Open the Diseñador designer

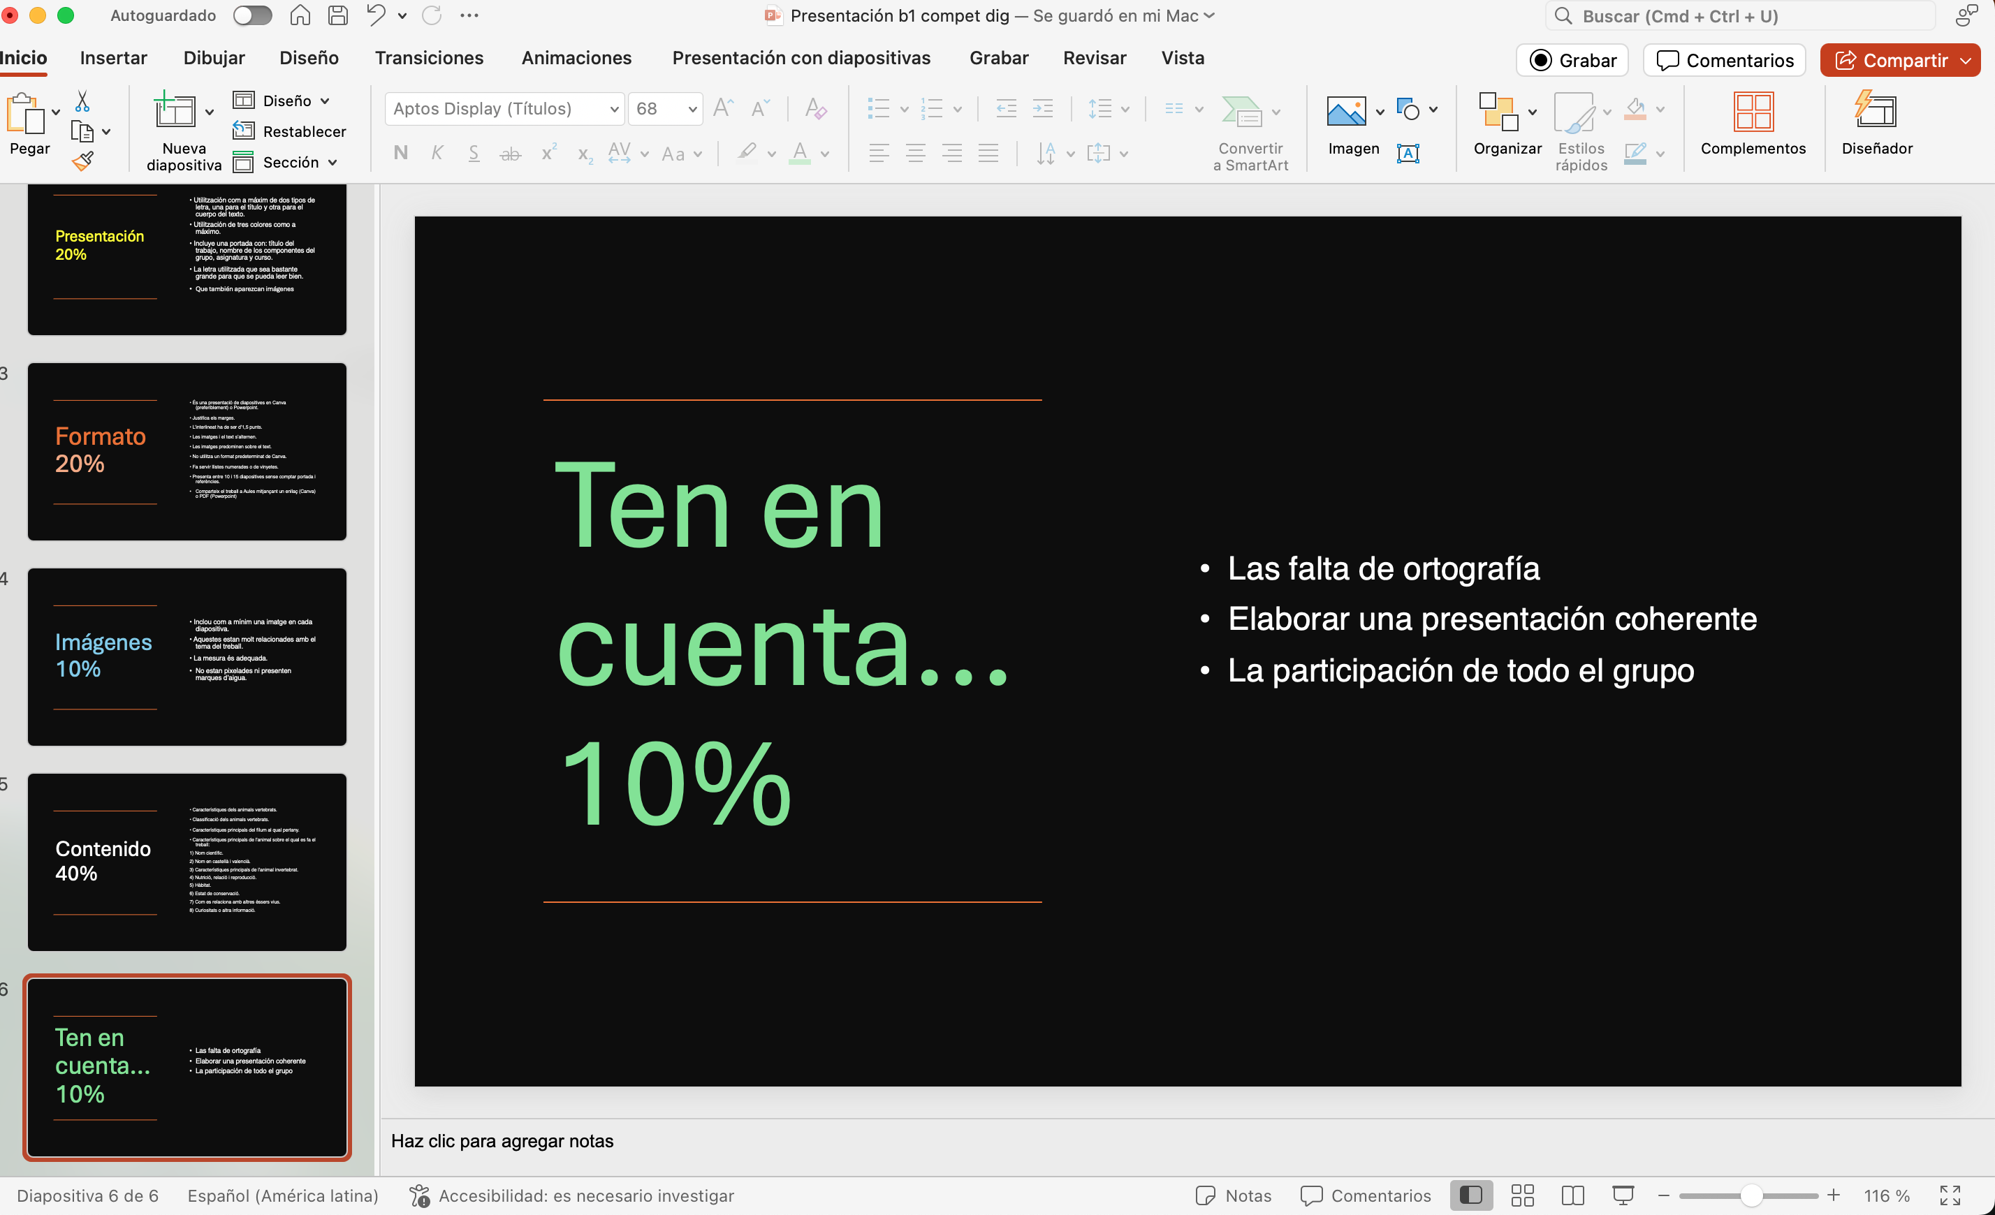pyautogui.click(x=1877, y=123)
